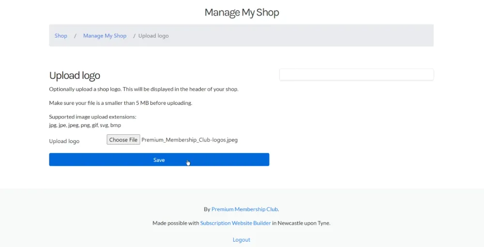Click the blue Save button
The height and width of the screenshot is (247, 484).
coord(159,160)
